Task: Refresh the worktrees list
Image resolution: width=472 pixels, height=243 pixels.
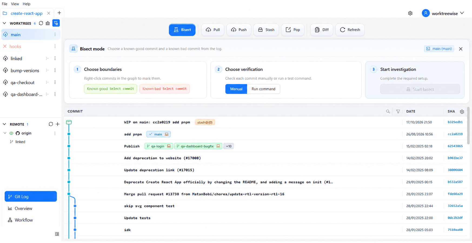Action: point(41,23)
